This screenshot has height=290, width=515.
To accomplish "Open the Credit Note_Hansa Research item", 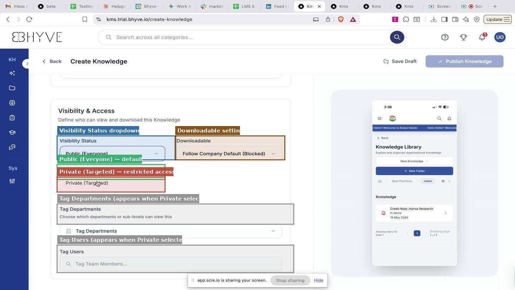I will coord(414,213).
